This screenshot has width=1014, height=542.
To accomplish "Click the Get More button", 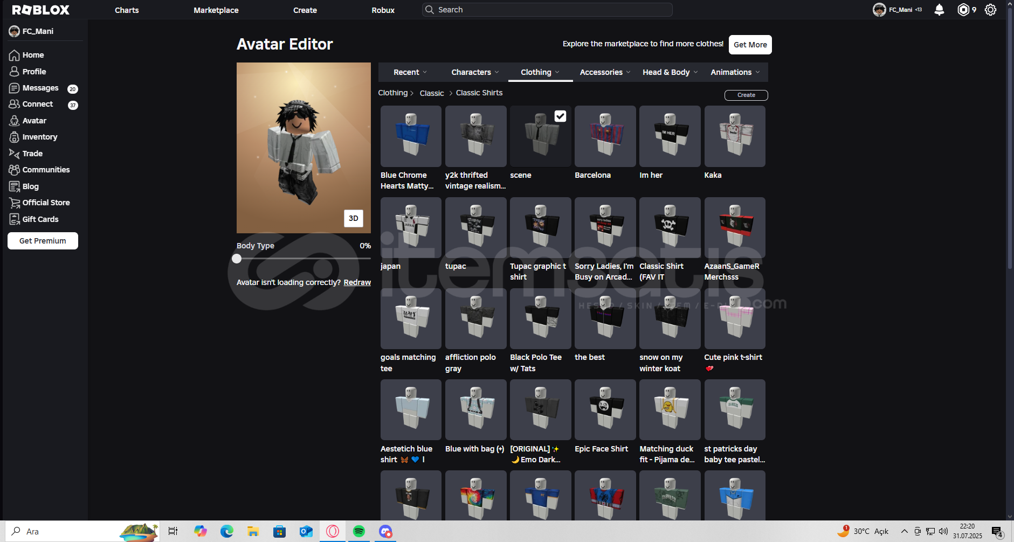I will (x=750, y=45).
